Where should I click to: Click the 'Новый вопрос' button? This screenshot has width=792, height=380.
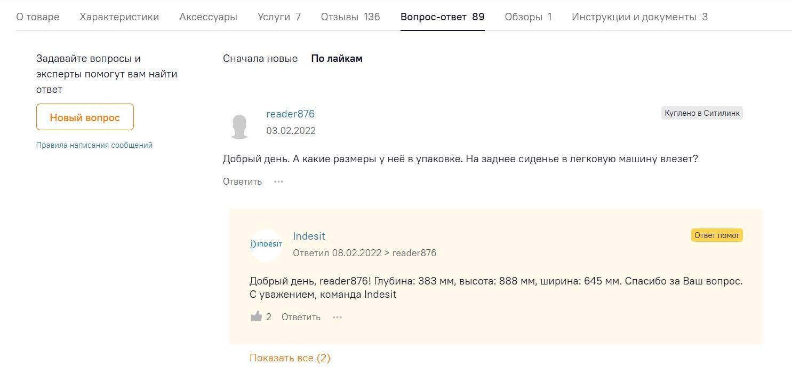(x=85, y=117)
